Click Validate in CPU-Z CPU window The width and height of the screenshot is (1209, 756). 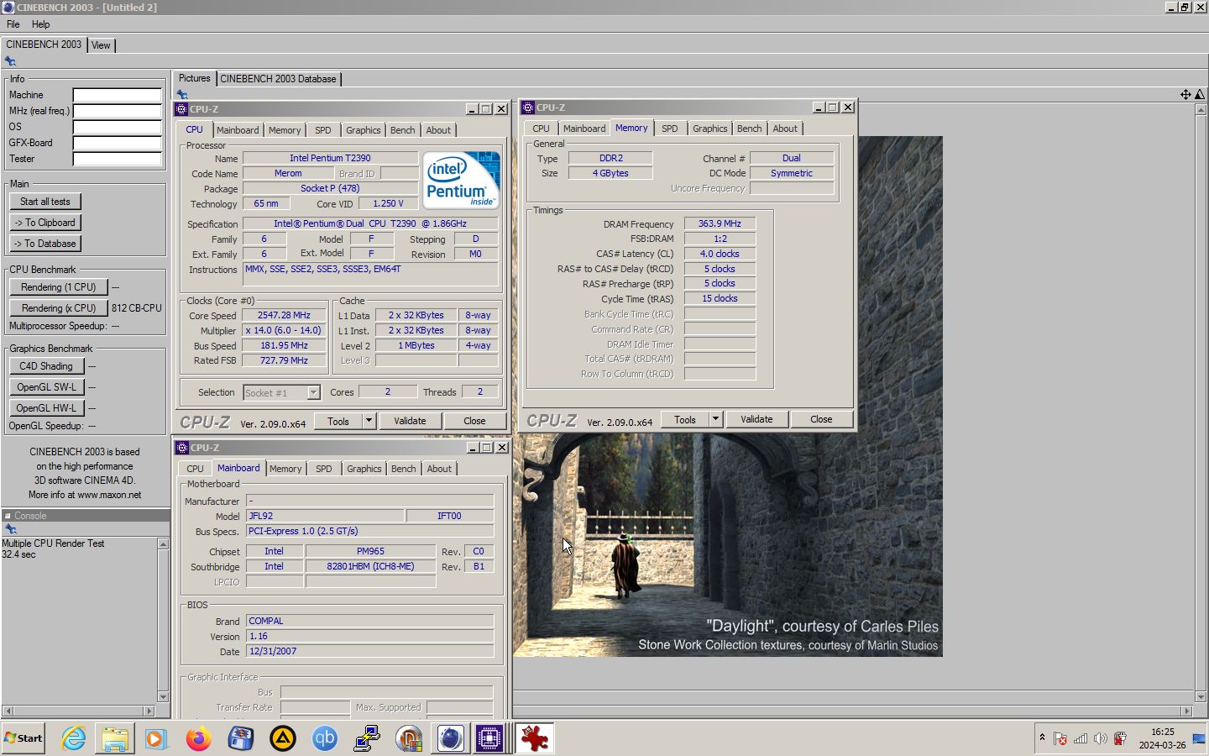(x=410, y=421)
